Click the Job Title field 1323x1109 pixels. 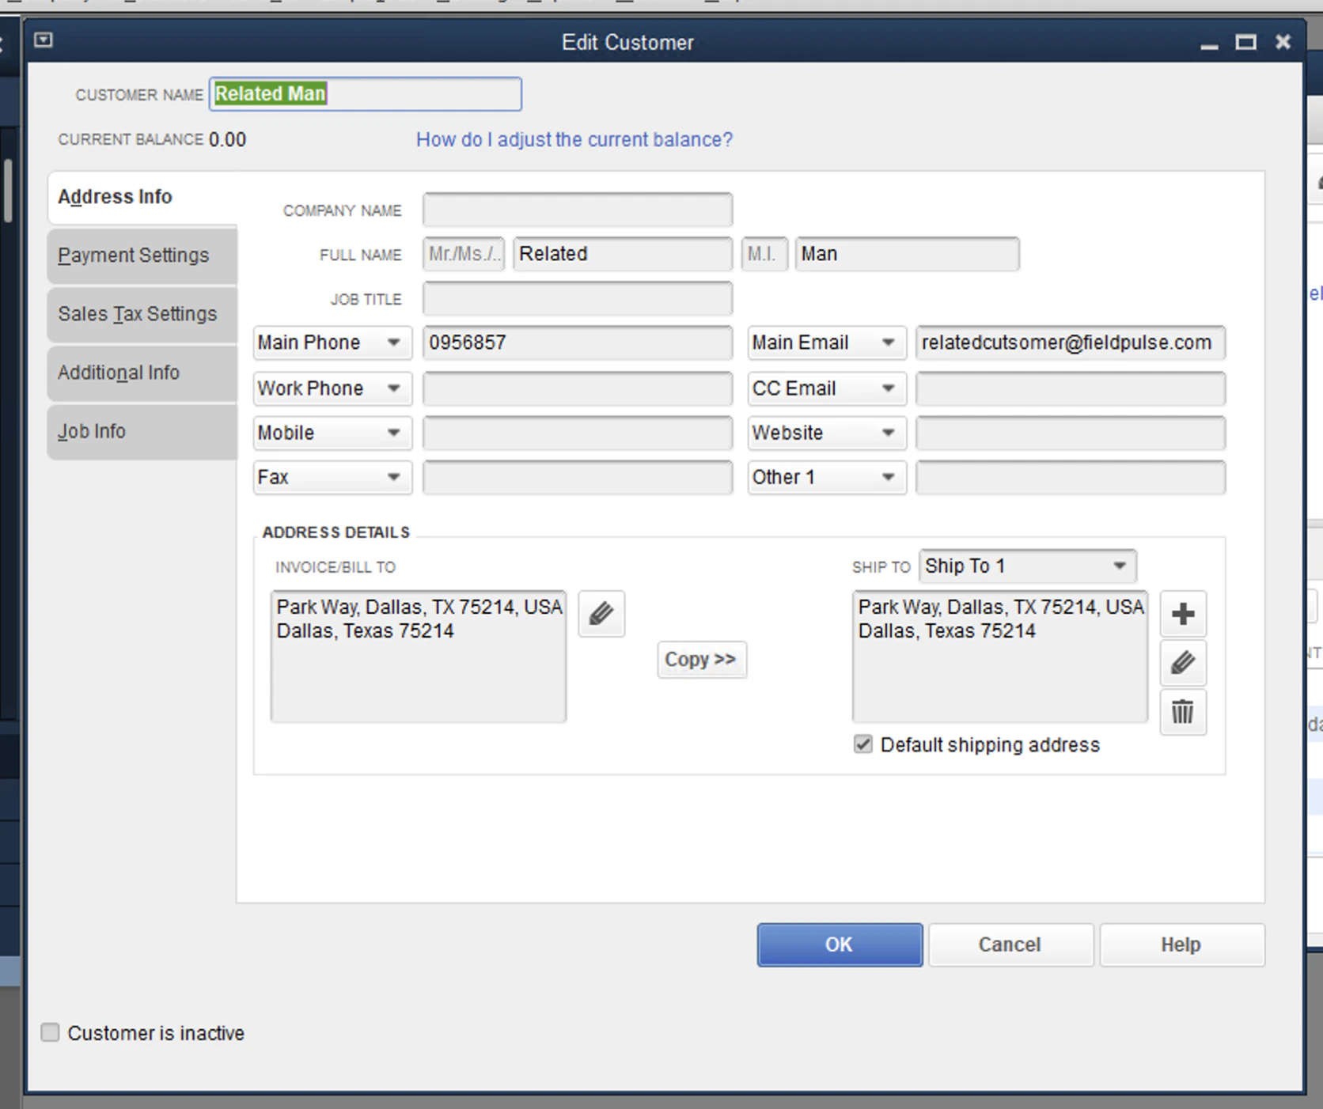578,298
